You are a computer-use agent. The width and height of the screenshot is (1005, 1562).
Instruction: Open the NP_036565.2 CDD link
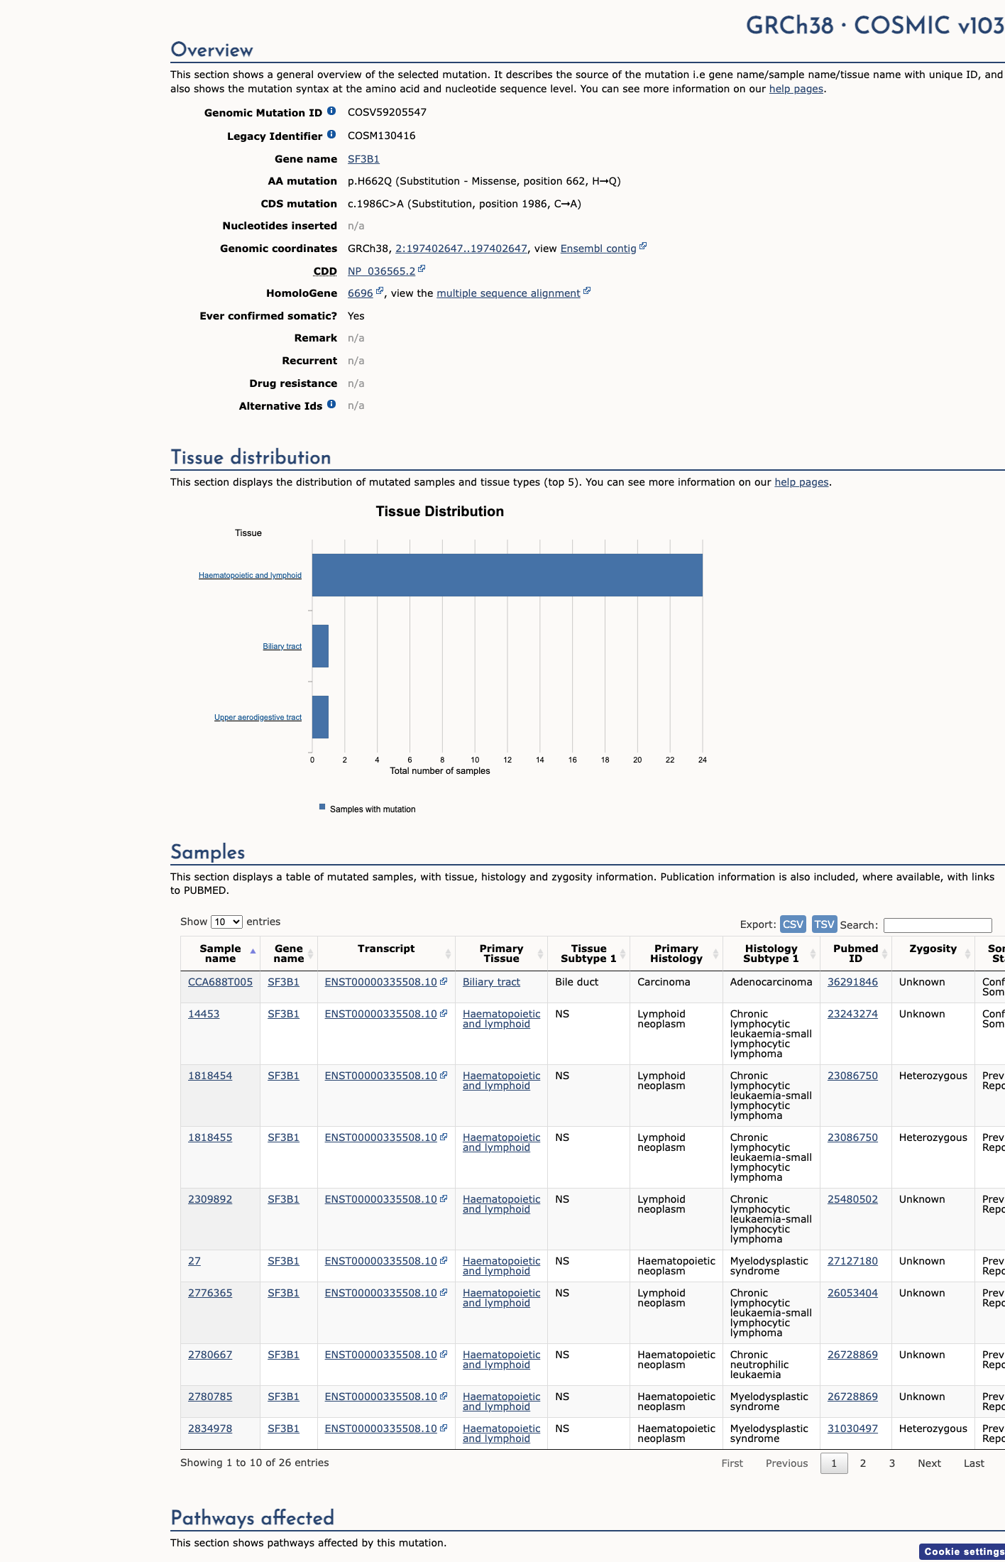click(x=381, y=271)
